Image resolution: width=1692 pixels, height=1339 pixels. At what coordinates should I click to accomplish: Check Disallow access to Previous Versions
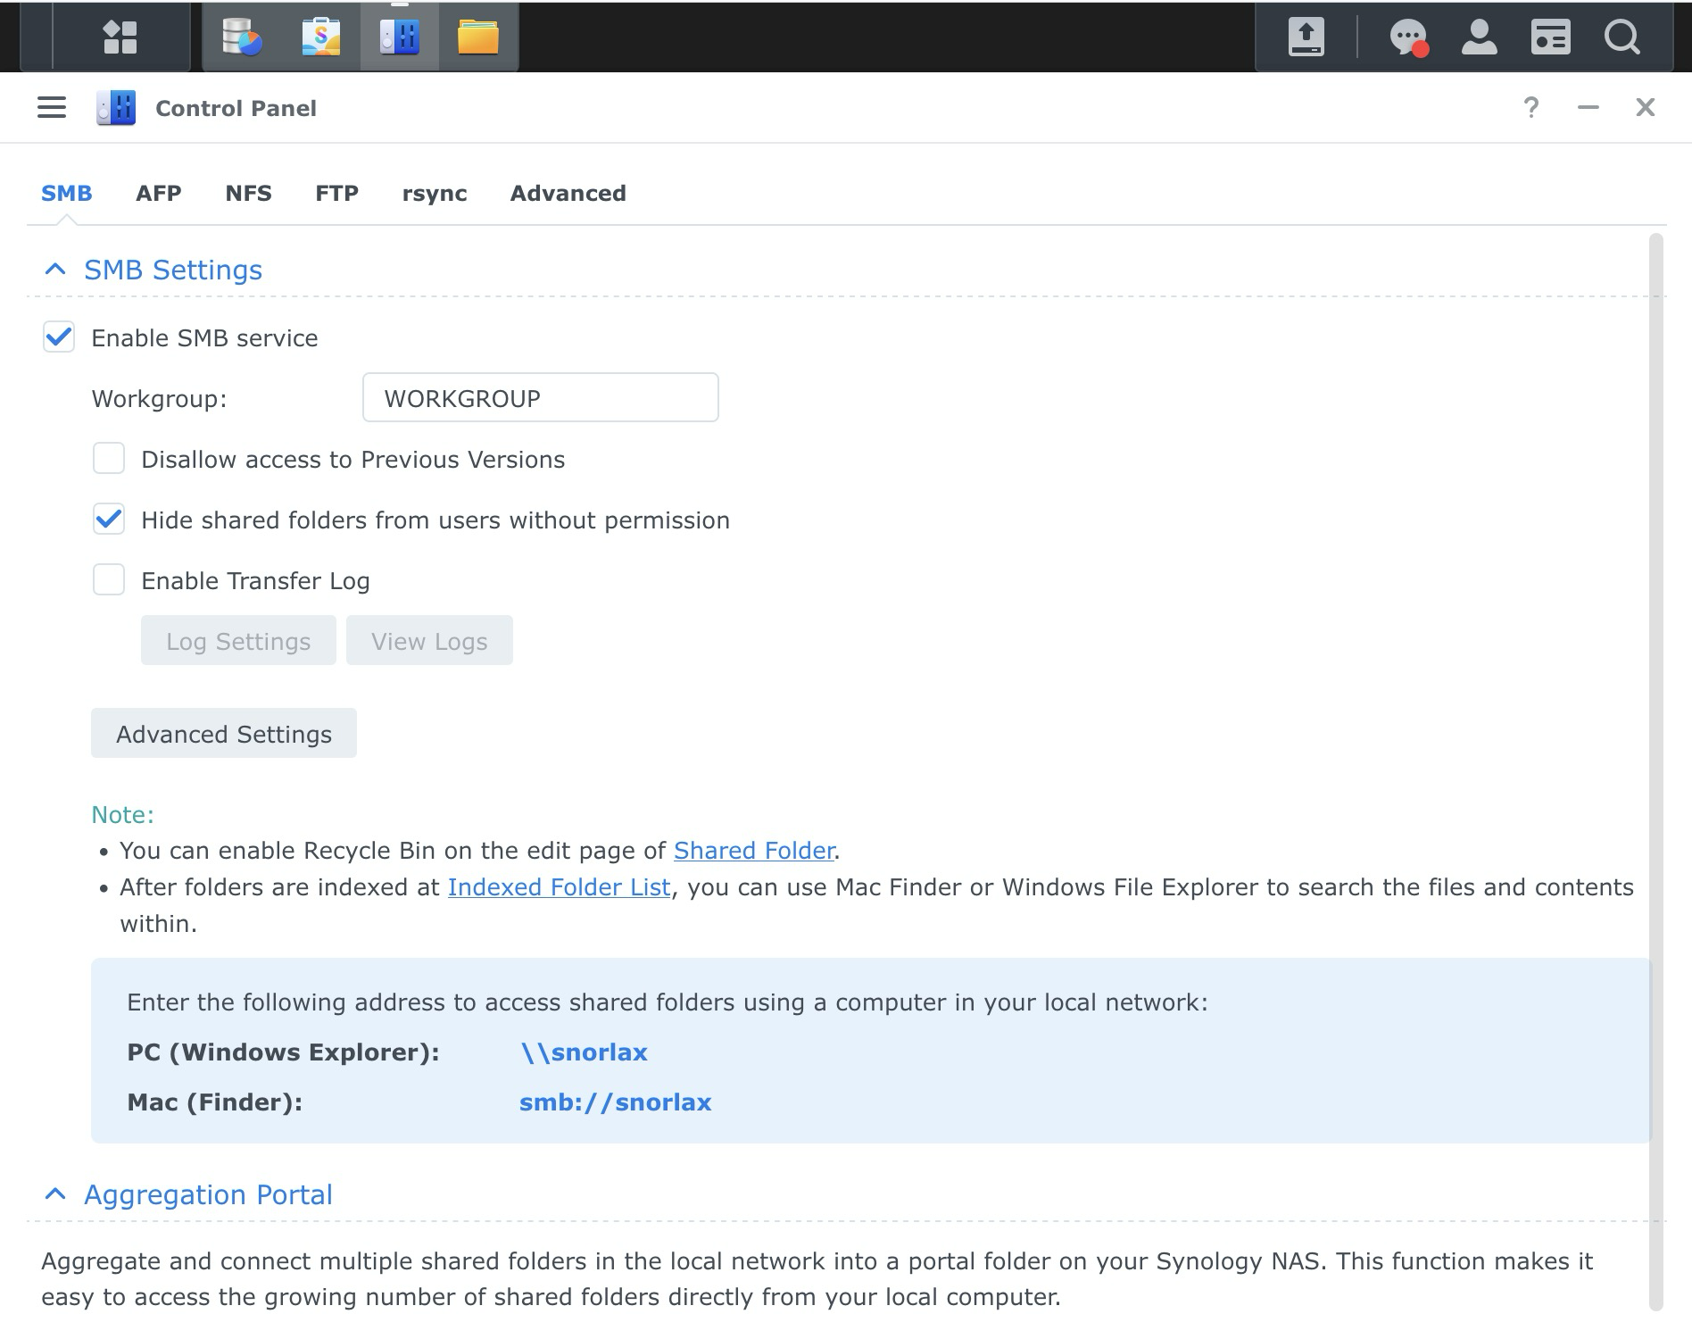point(109,459)
